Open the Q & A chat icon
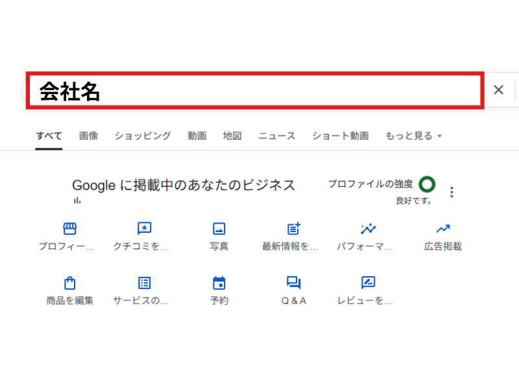519x389 pixels. (x=294, y=283)
